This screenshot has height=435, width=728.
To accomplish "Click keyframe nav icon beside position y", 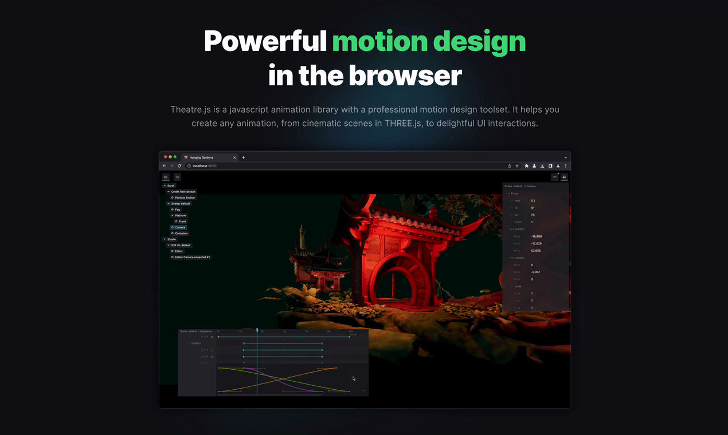I will pyautogui.click(x=515, y=244).
